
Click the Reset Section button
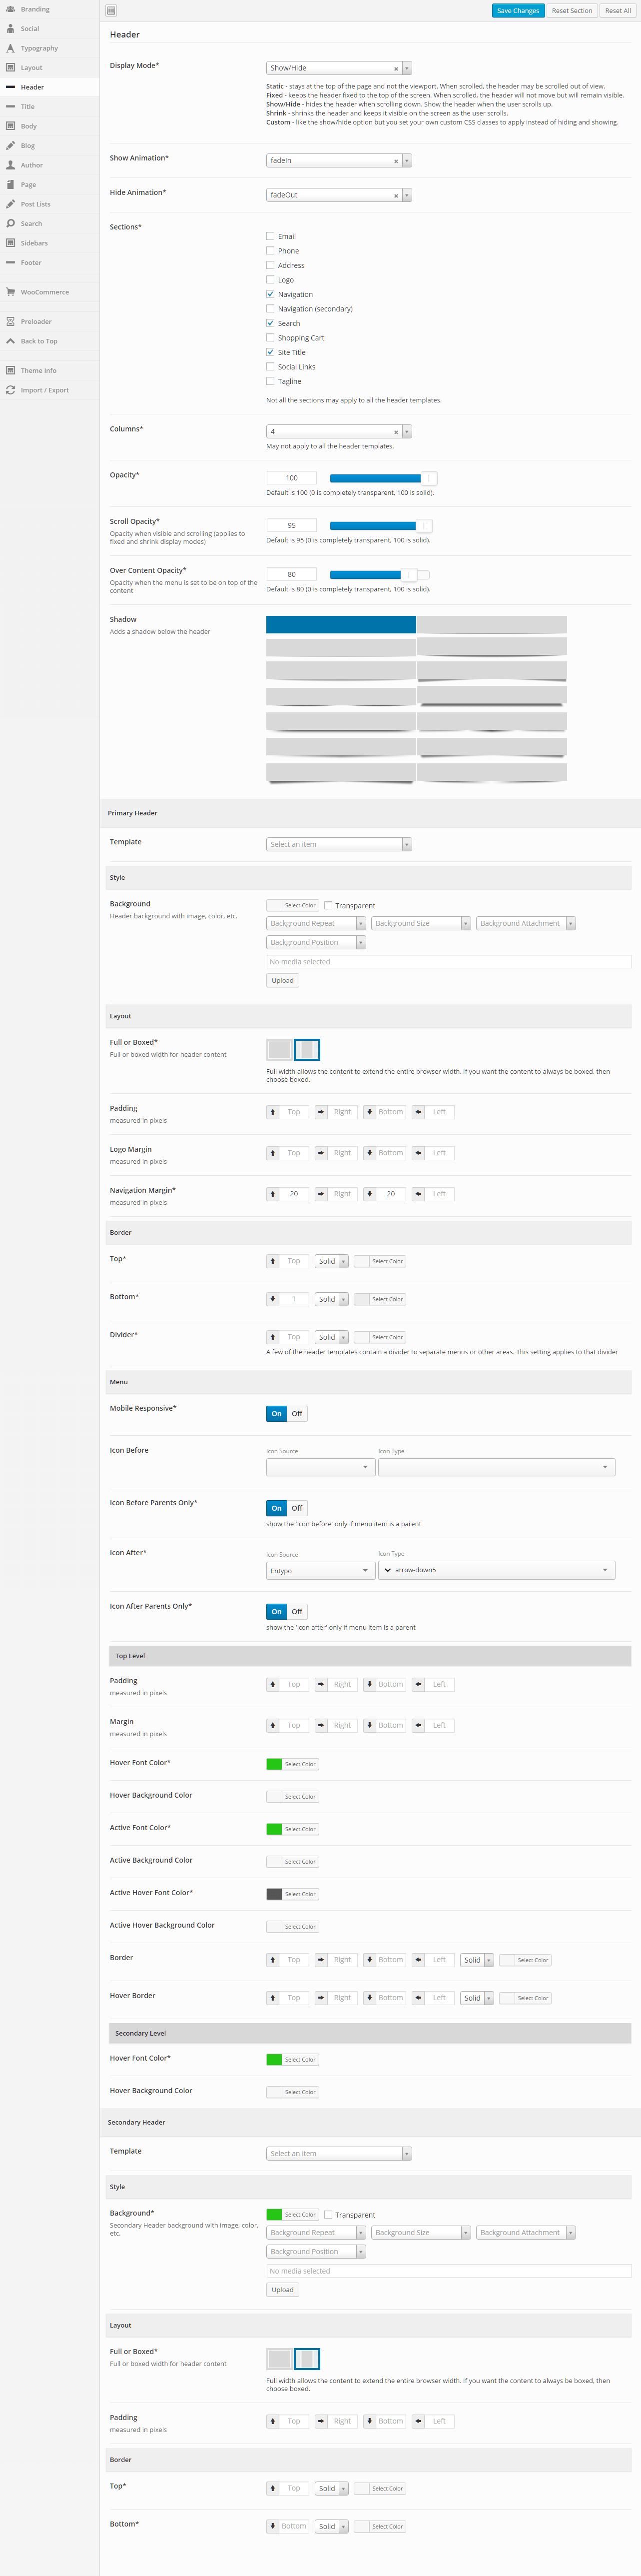[x=572, y=11]
